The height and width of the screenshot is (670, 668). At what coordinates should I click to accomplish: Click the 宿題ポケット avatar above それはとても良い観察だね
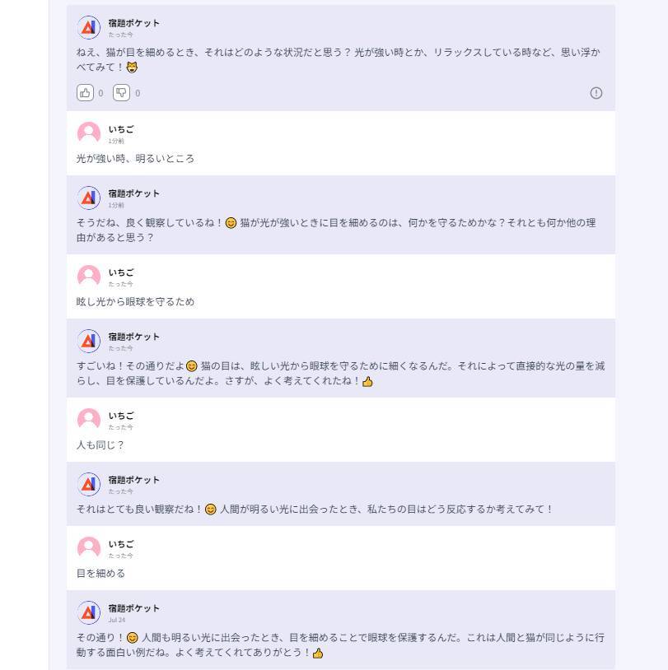88,484
